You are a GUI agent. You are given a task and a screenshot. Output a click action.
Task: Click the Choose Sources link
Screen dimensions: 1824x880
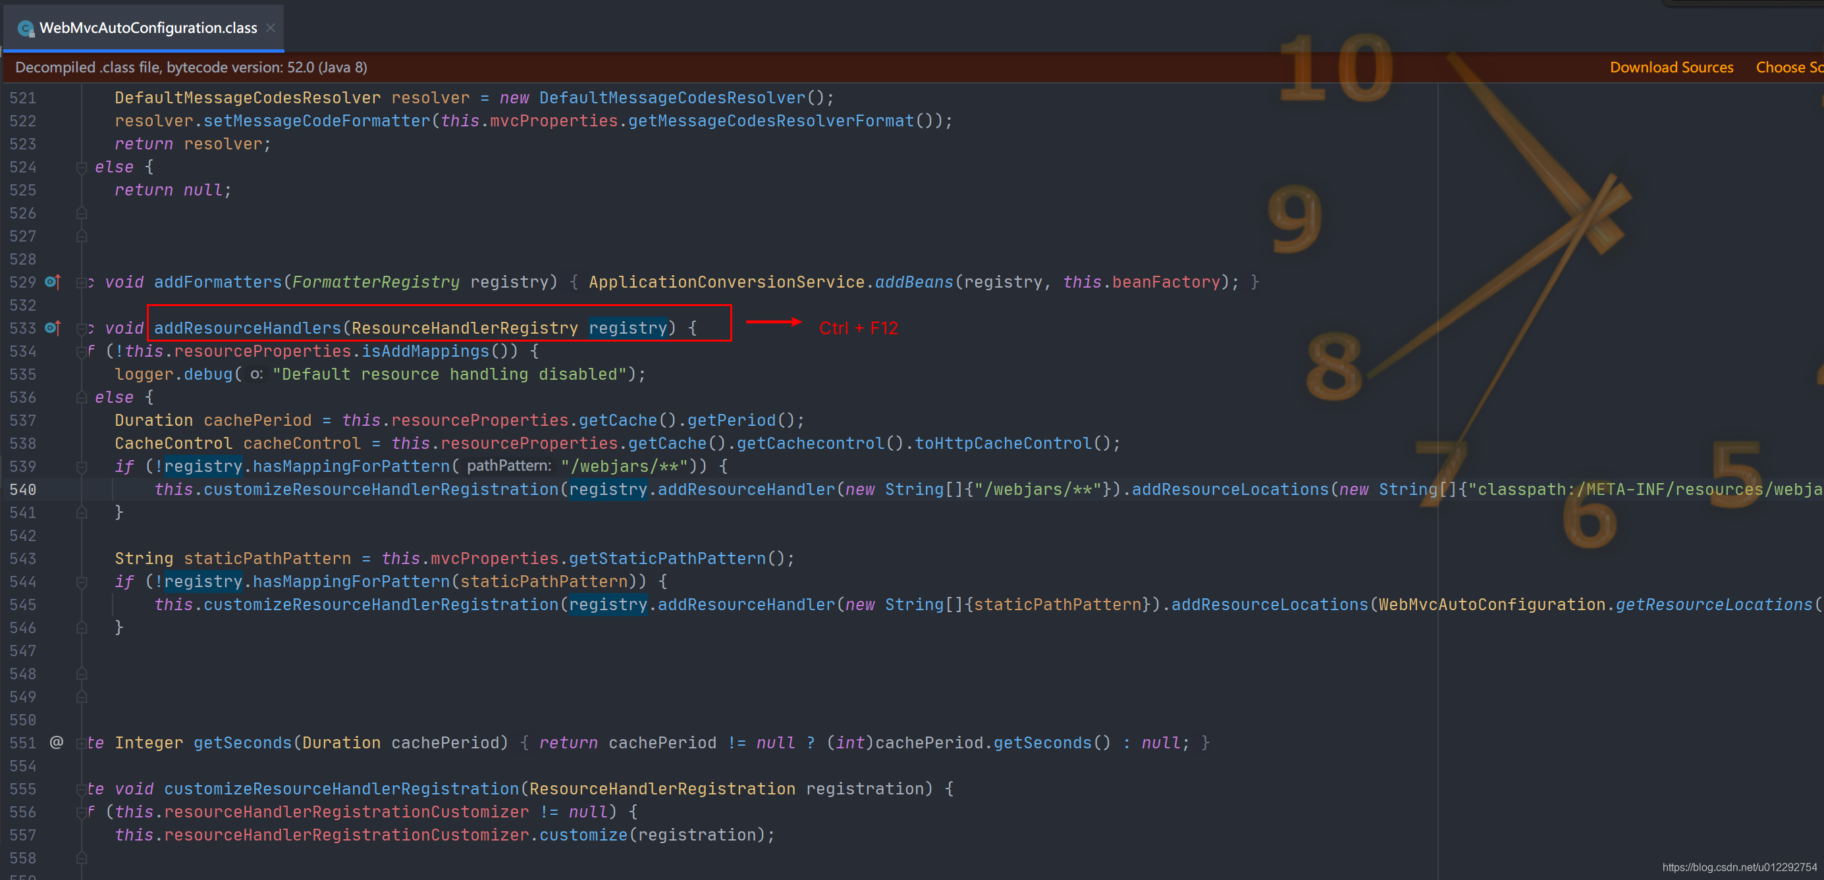pos(1788,67)
